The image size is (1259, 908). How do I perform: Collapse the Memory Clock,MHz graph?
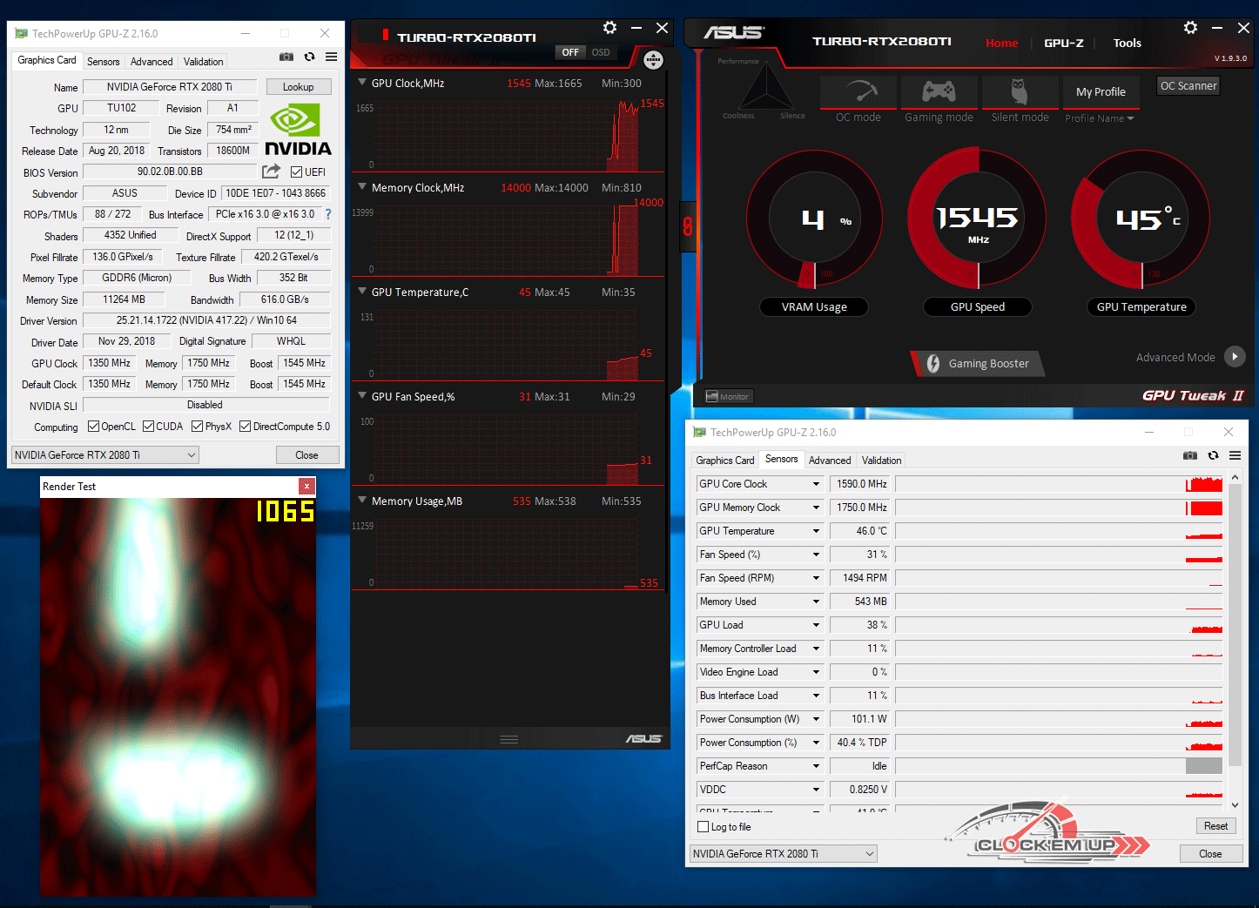tap(362, 187)
